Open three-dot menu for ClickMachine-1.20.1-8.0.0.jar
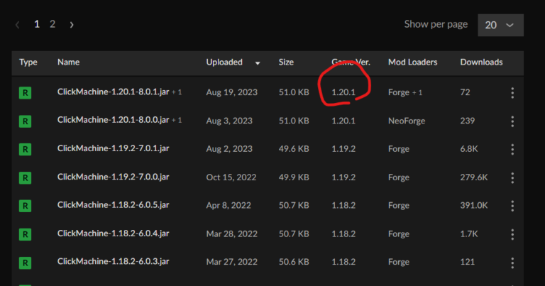 (x=512, y=121)
